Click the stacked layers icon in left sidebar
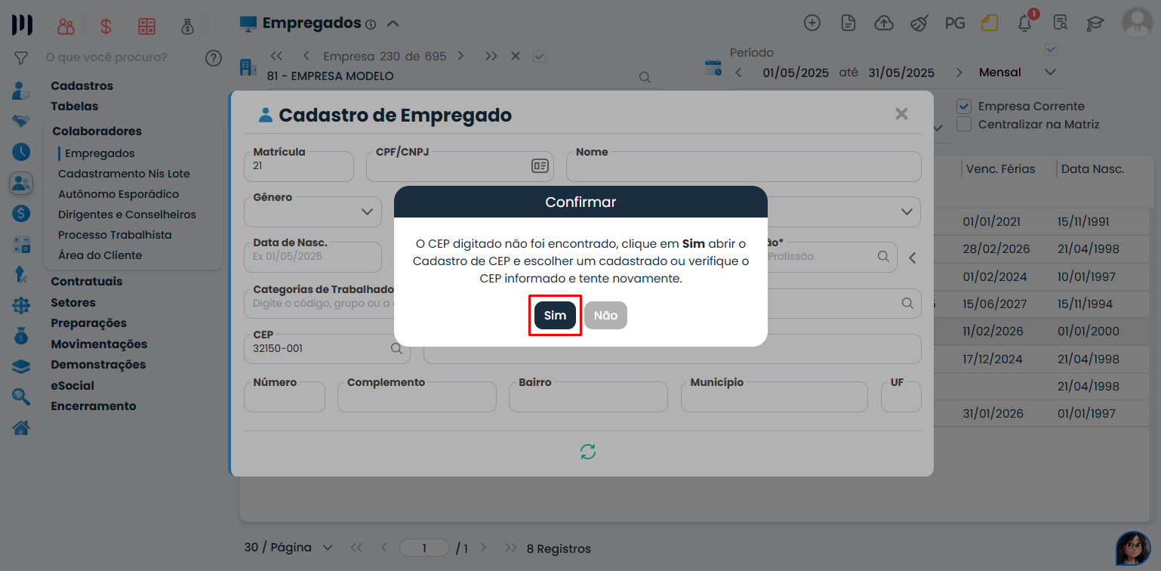 21,366
